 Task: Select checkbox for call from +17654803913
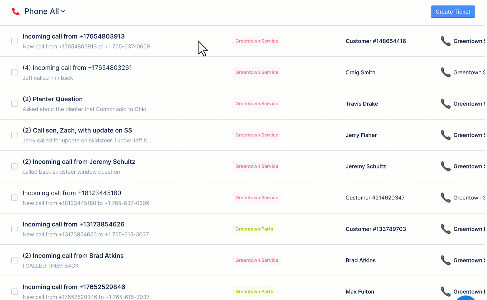pyautogui.click(x=14, y=41)
